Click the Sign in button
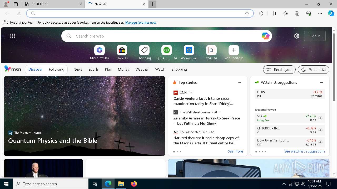 point(315,36)
